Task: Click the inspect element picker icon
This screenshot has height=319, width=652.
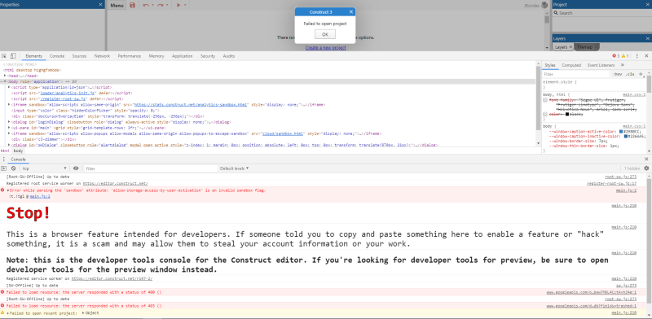Action: click(x=4, y=56)
